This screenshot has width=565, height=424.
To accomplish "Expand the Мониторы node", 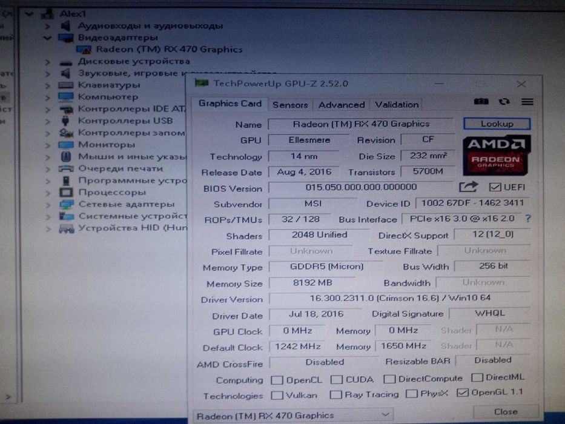I will click(x=48, y=145).
